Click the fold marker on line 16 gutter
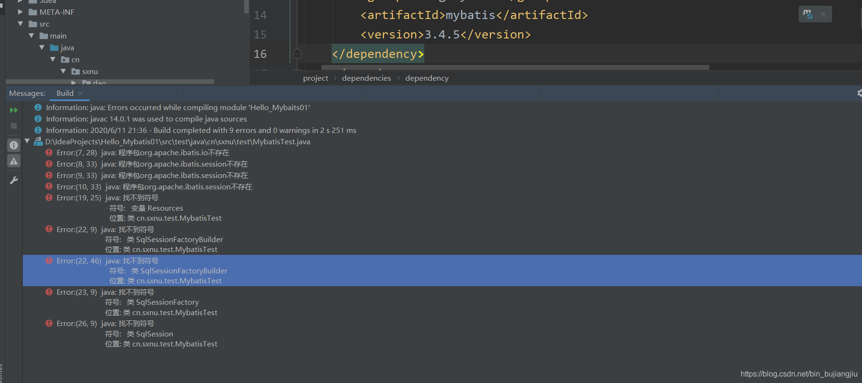862x383 pixels. (297, 54)
